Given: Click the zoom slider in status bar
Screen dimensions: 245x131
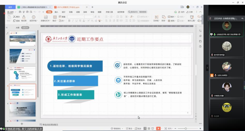Looking at the screenshot, I should (x=186, y=128).
